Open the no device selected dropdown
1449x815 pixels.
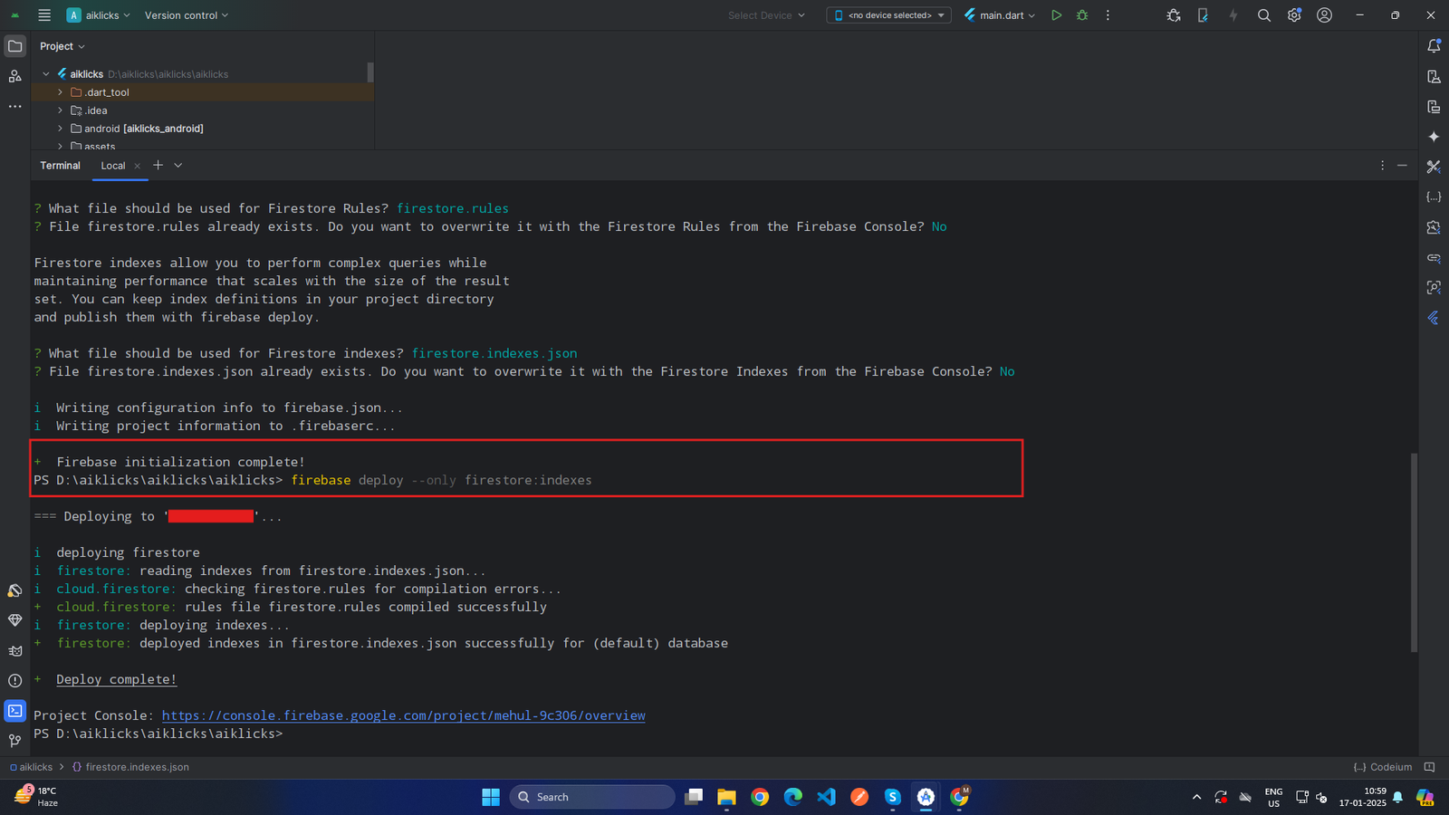(x=888, y=15)
